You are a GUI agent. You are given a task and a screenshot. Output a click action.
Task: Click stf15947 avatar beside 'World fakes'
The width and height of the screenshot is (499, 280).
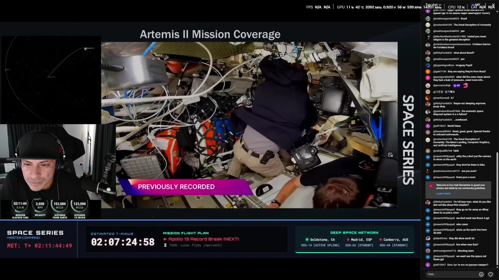tap(428, 126)
